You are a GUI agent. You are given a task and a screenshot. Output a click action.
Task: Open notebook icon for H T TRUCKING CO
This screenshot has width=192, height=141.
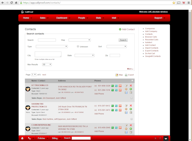126,93
